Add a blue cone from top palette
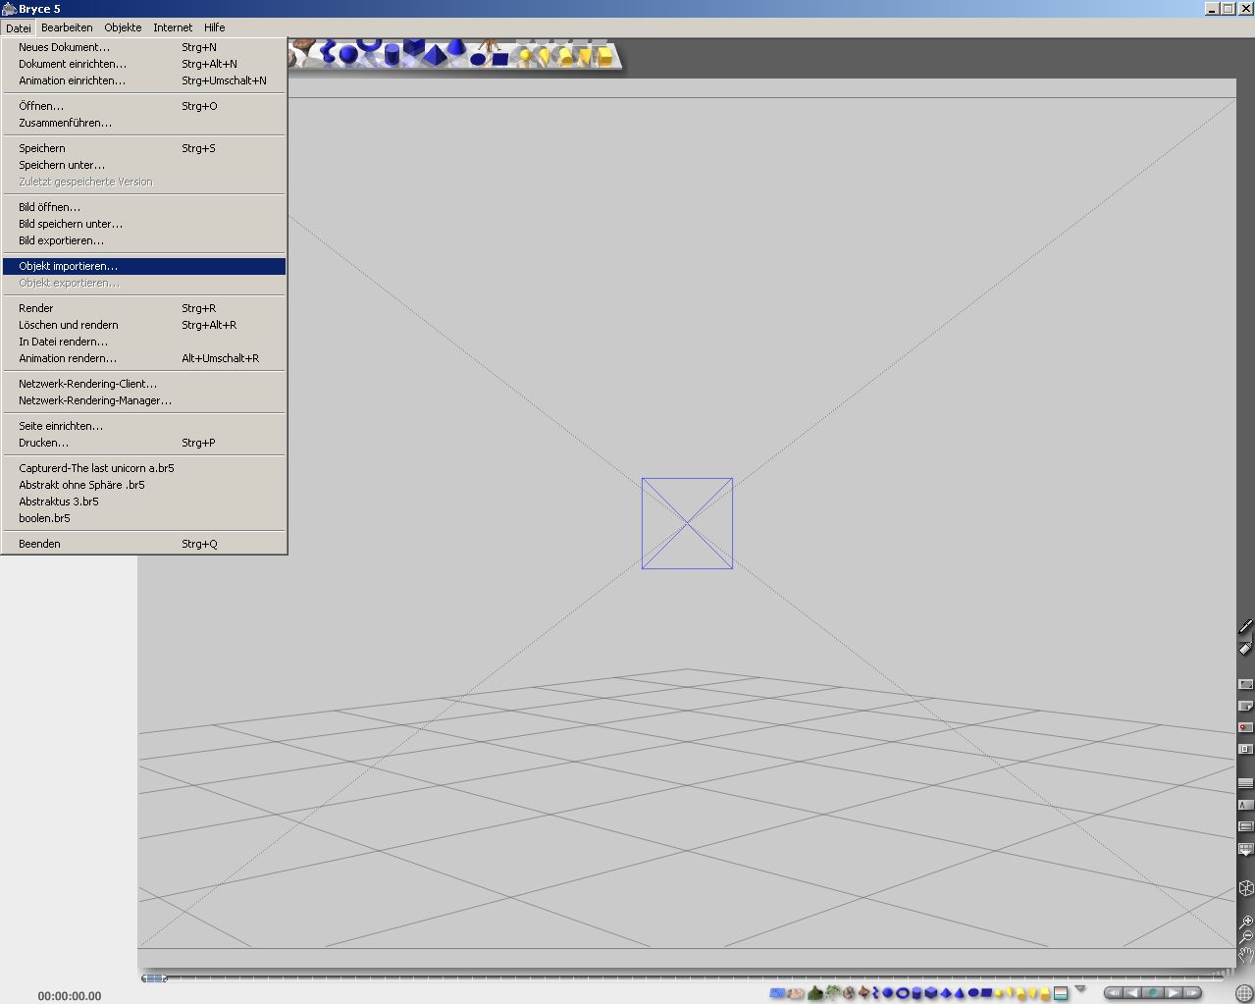The image size is (1255, 1004). (x=456, y=48)
